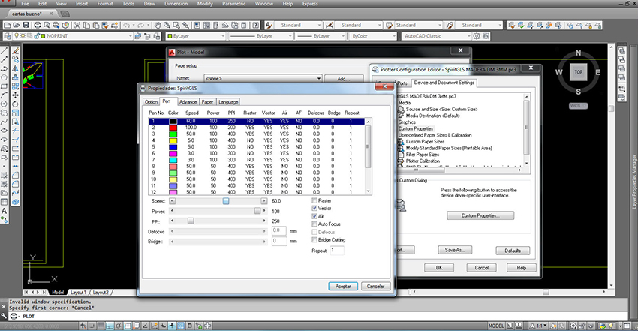Image resolution: width=638 pixels, height=331 pixels.
Task: Open the Dimension menu
Action: pos(176,4)
